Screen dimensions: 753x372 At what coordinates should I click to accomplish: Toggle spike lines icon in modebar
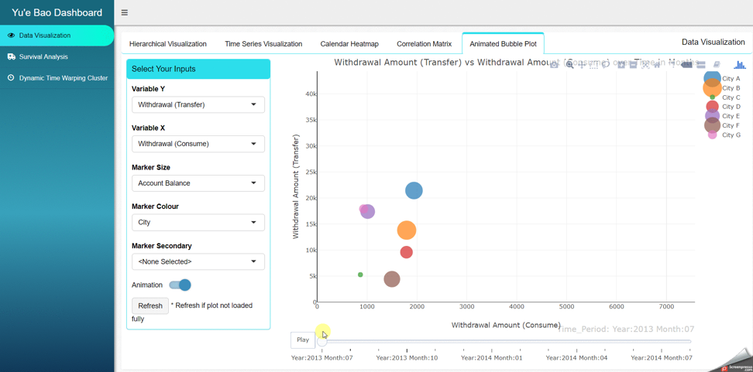(673, 65)
